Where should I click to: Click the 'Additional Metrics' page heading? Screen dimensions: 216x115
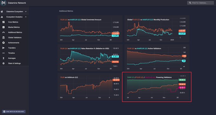[x=66, y=11]
